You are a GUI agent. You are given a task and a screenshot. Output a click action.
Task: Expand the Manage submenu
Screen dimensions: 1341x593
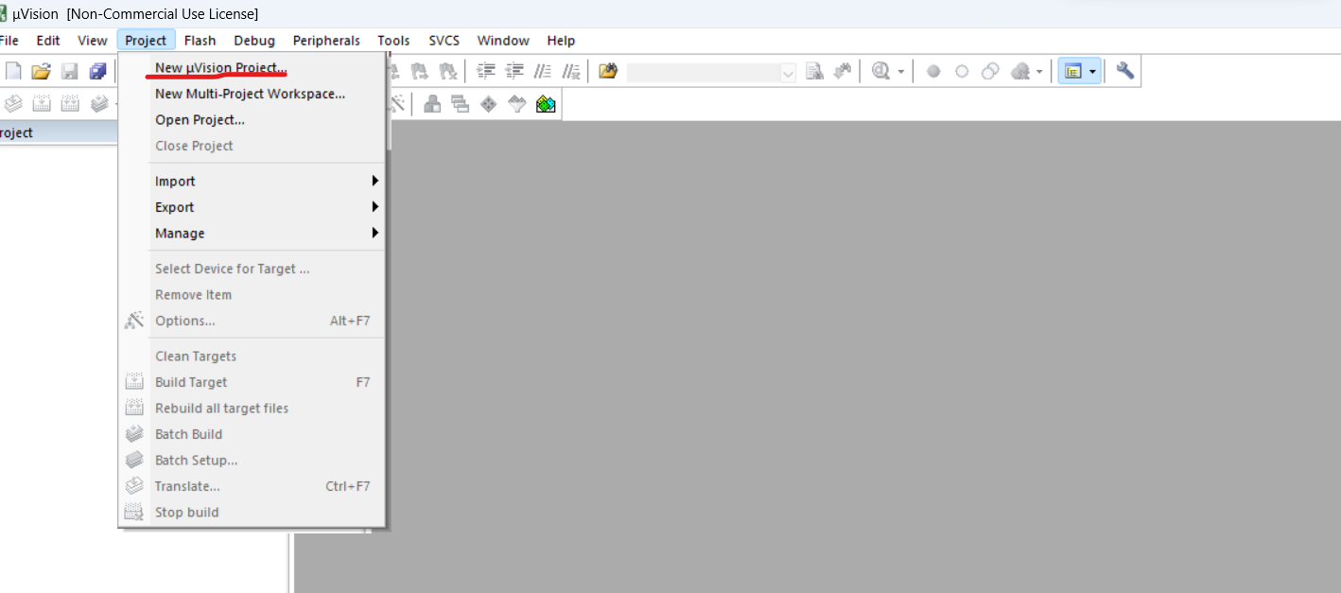coord(268,233)
